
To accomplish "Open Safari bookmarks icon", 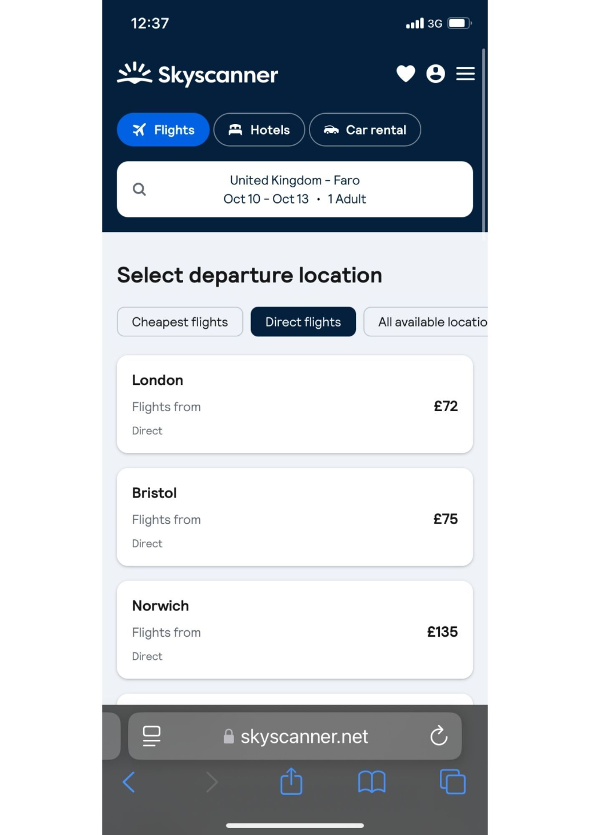I will click(x=372, y=782).
